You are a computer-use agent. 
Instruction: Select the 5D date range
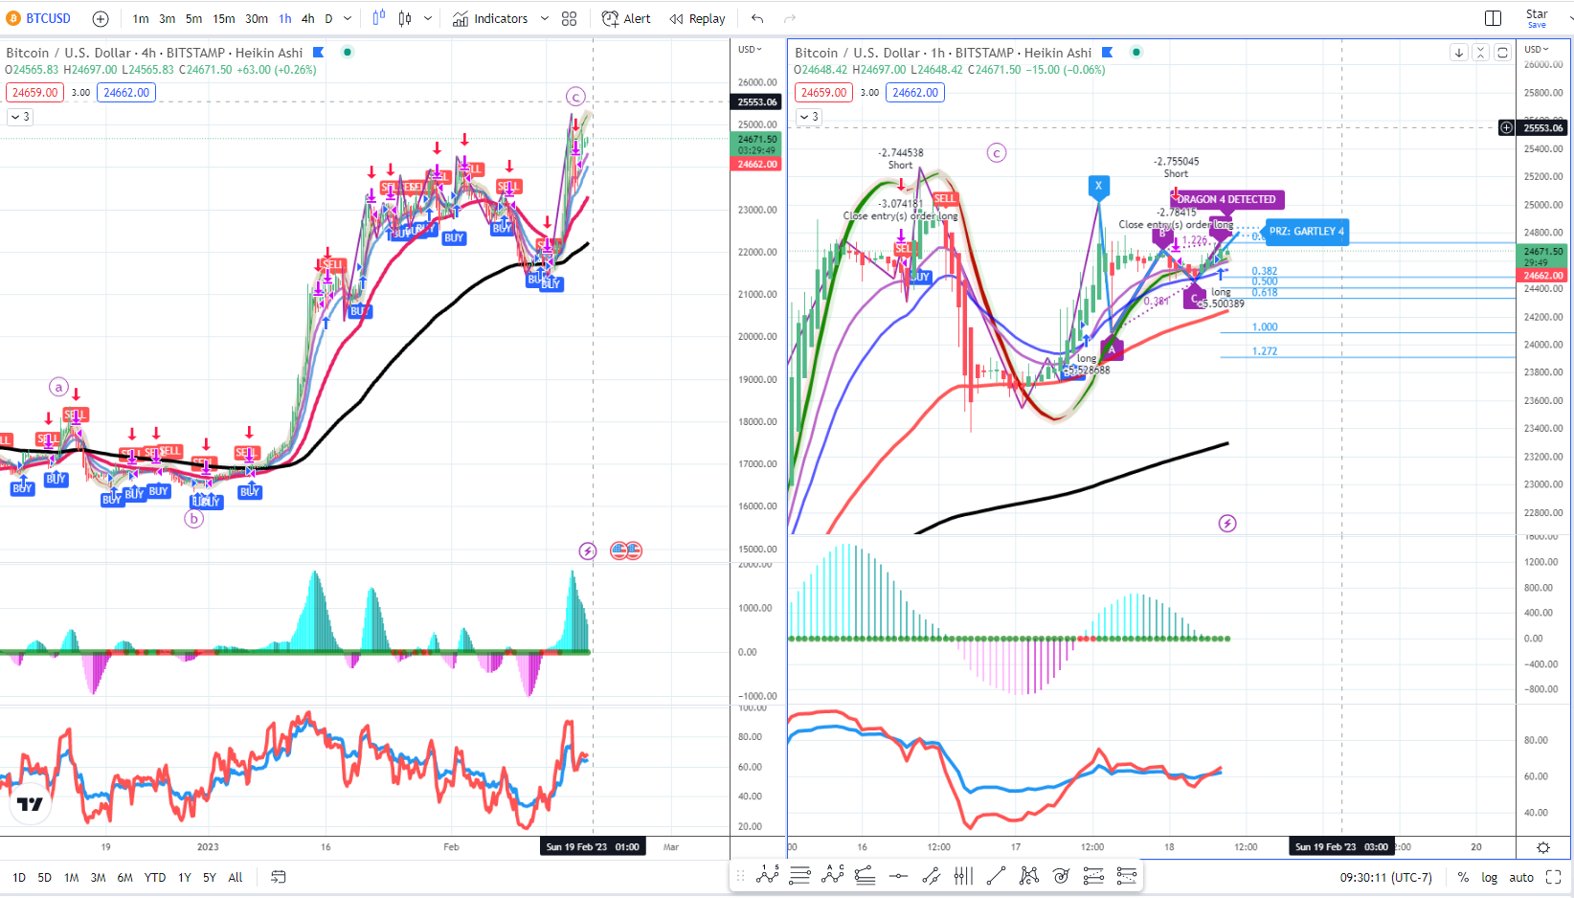(45, 877)
